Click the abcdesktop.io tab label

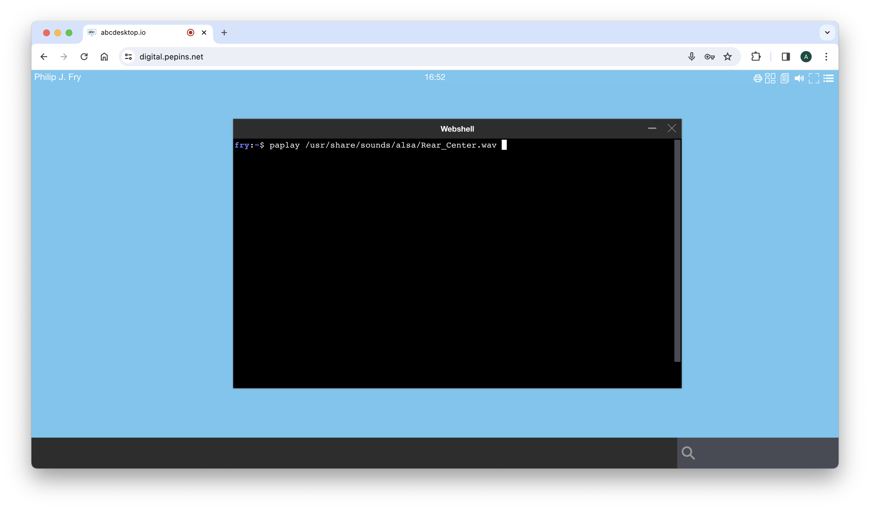point(124,32)
